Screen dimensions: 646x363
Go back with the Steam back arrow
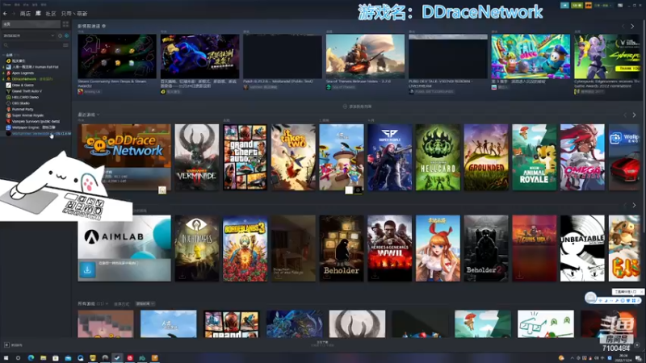point(5,14)
